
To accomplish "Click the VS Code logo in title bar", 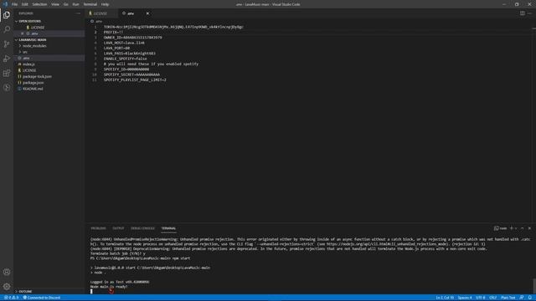I will coord(5,4).
